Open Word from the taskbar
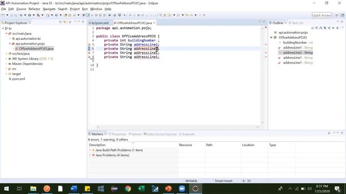346x194 pixels. click(74, 189)
